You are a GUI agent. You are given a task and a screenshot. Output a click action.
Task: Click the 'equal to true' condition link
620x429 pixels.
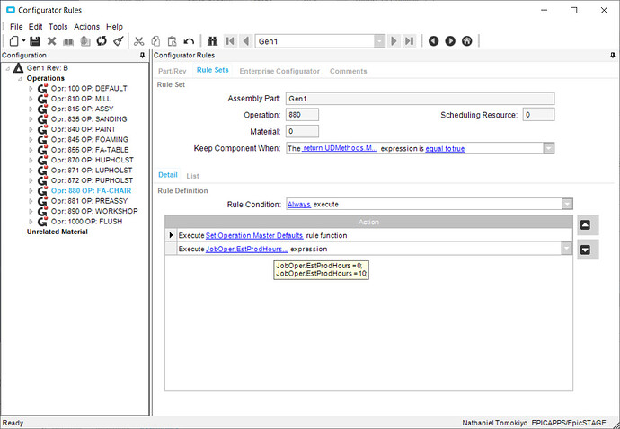click(x=445, y=148)
